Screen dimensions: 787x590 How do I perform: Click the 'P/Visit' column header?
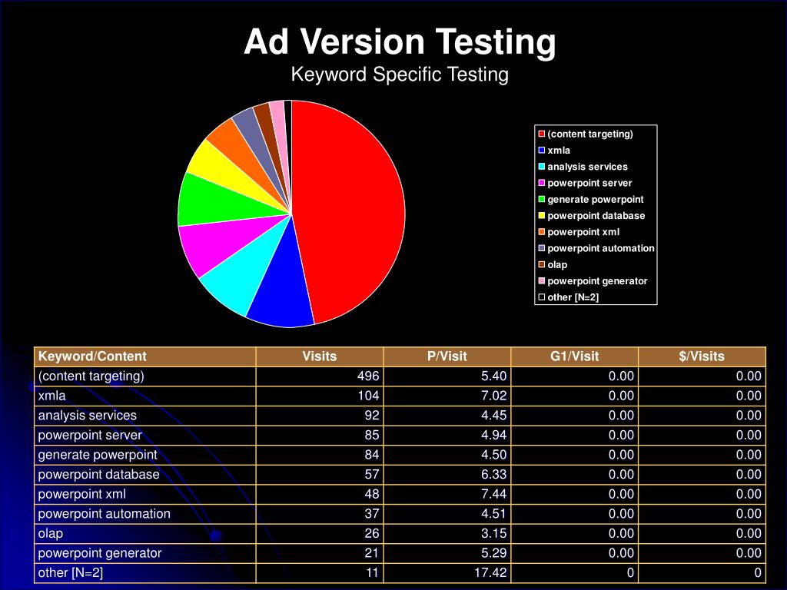pos(447,356)
